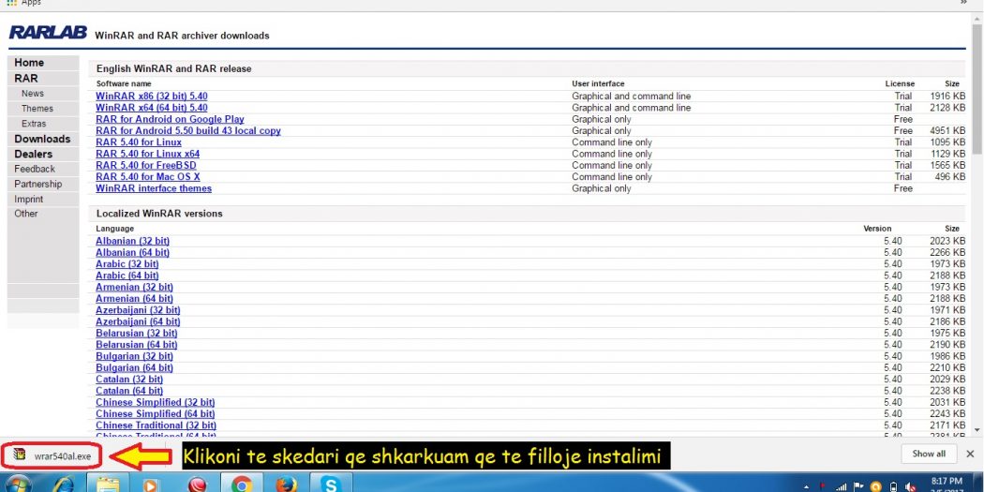Open Partnership in the sidebar
This screenshot has width=984, height=492.
click(38, 184)
